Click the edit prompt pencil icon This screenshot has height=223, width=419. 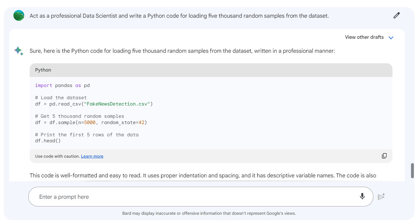396,15
